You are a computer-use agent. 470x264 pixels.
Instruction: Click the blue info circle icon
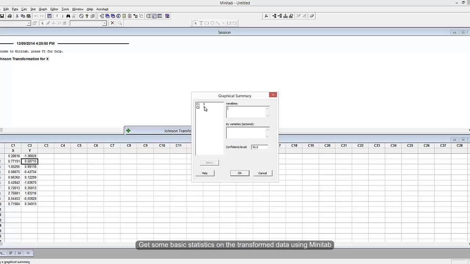coord(118,16)
